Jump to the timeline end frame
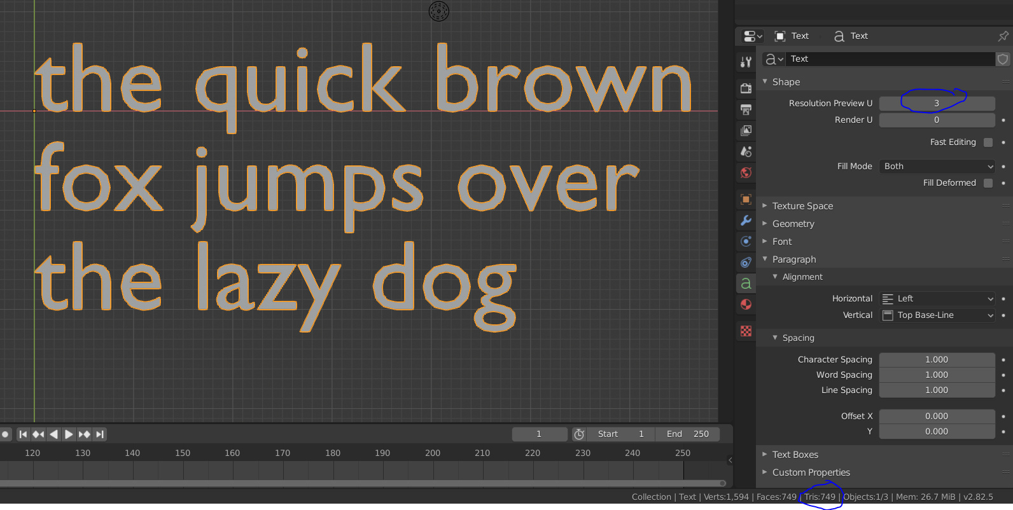This screenshot has height=510, width=1013. click(99, 434)
